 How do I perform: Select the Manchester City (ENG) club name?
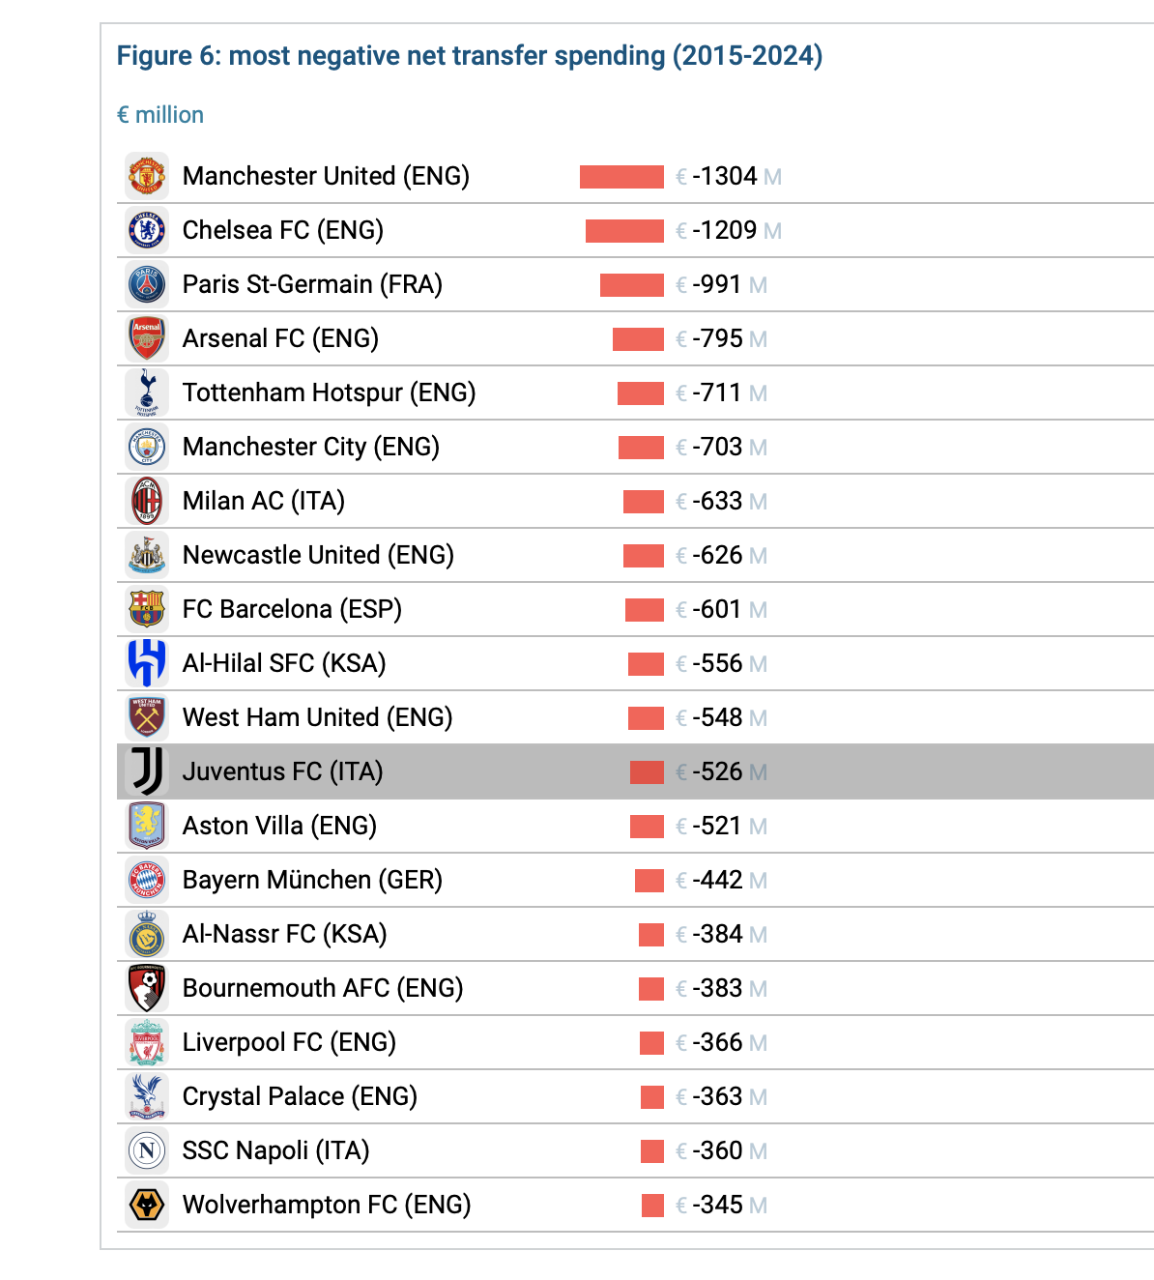[x=310, y=447]
